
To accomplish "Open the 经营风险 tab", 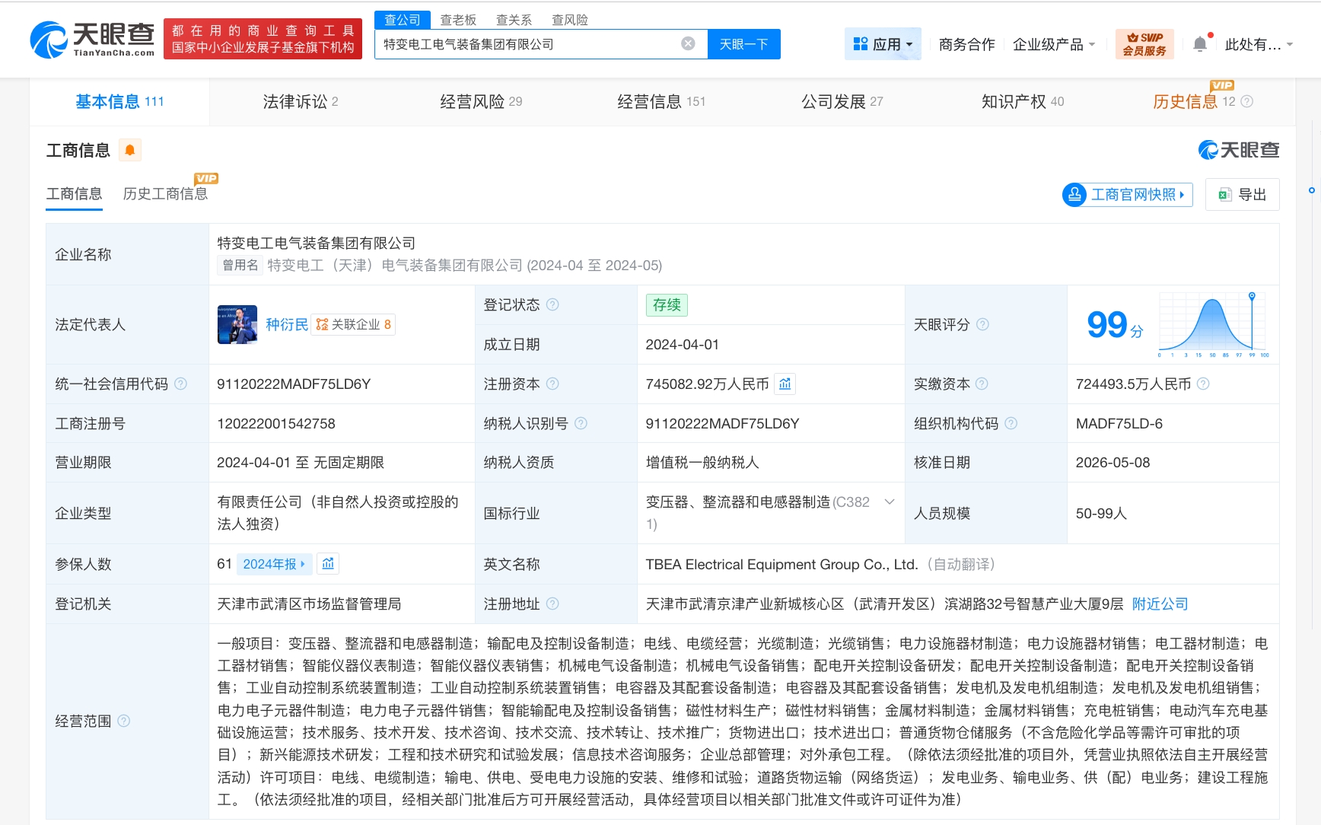I will (x=481, y=101).
